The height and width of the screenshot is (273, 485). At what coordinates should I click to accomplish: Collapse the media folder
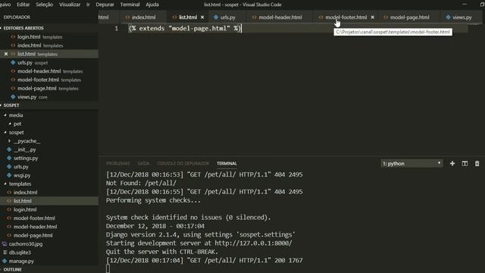[x=16, y=115]
